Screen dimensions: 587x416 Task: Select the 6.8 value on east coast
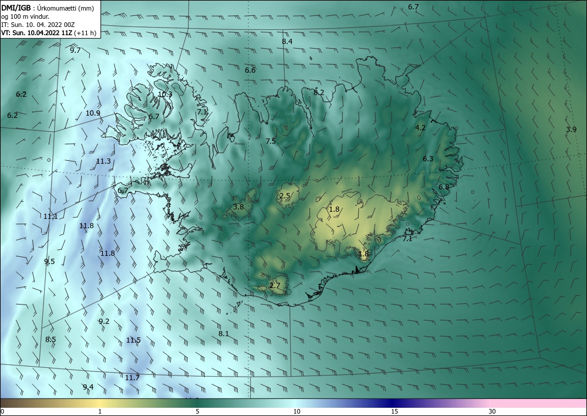[444, 187]
